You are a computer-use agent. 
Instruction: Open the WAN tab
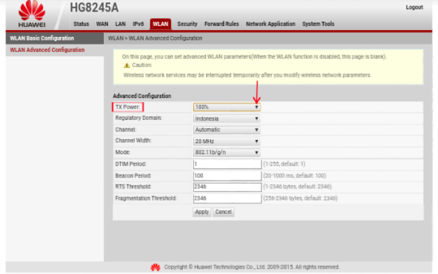click(102, 24)
